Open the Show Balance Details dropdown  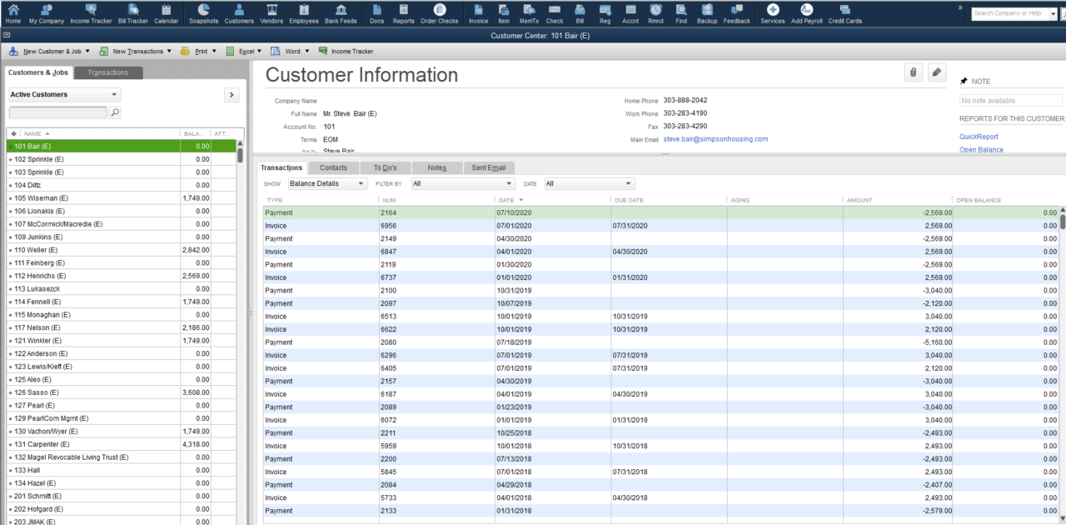[327, 183]
